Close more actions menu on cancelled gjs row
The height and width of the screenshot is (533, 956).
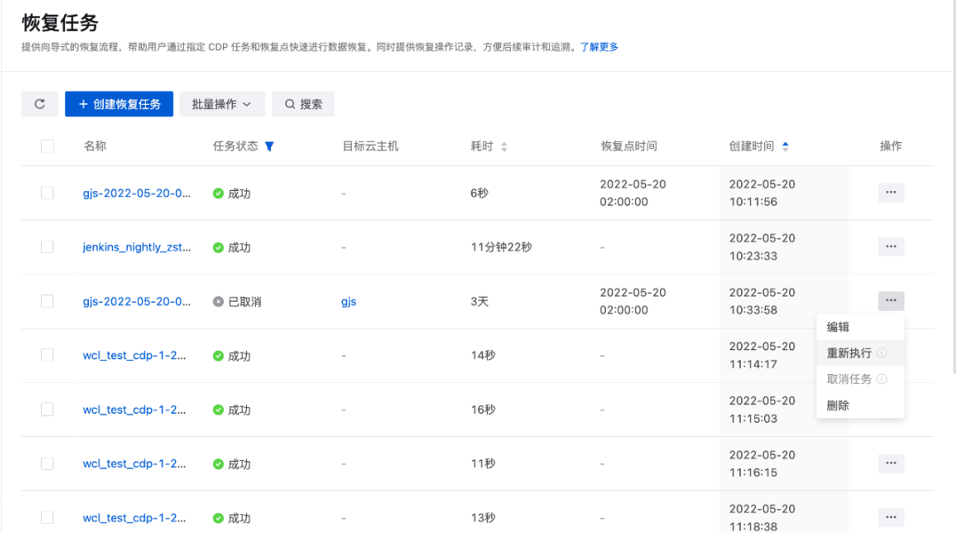[x=891, y=300]
